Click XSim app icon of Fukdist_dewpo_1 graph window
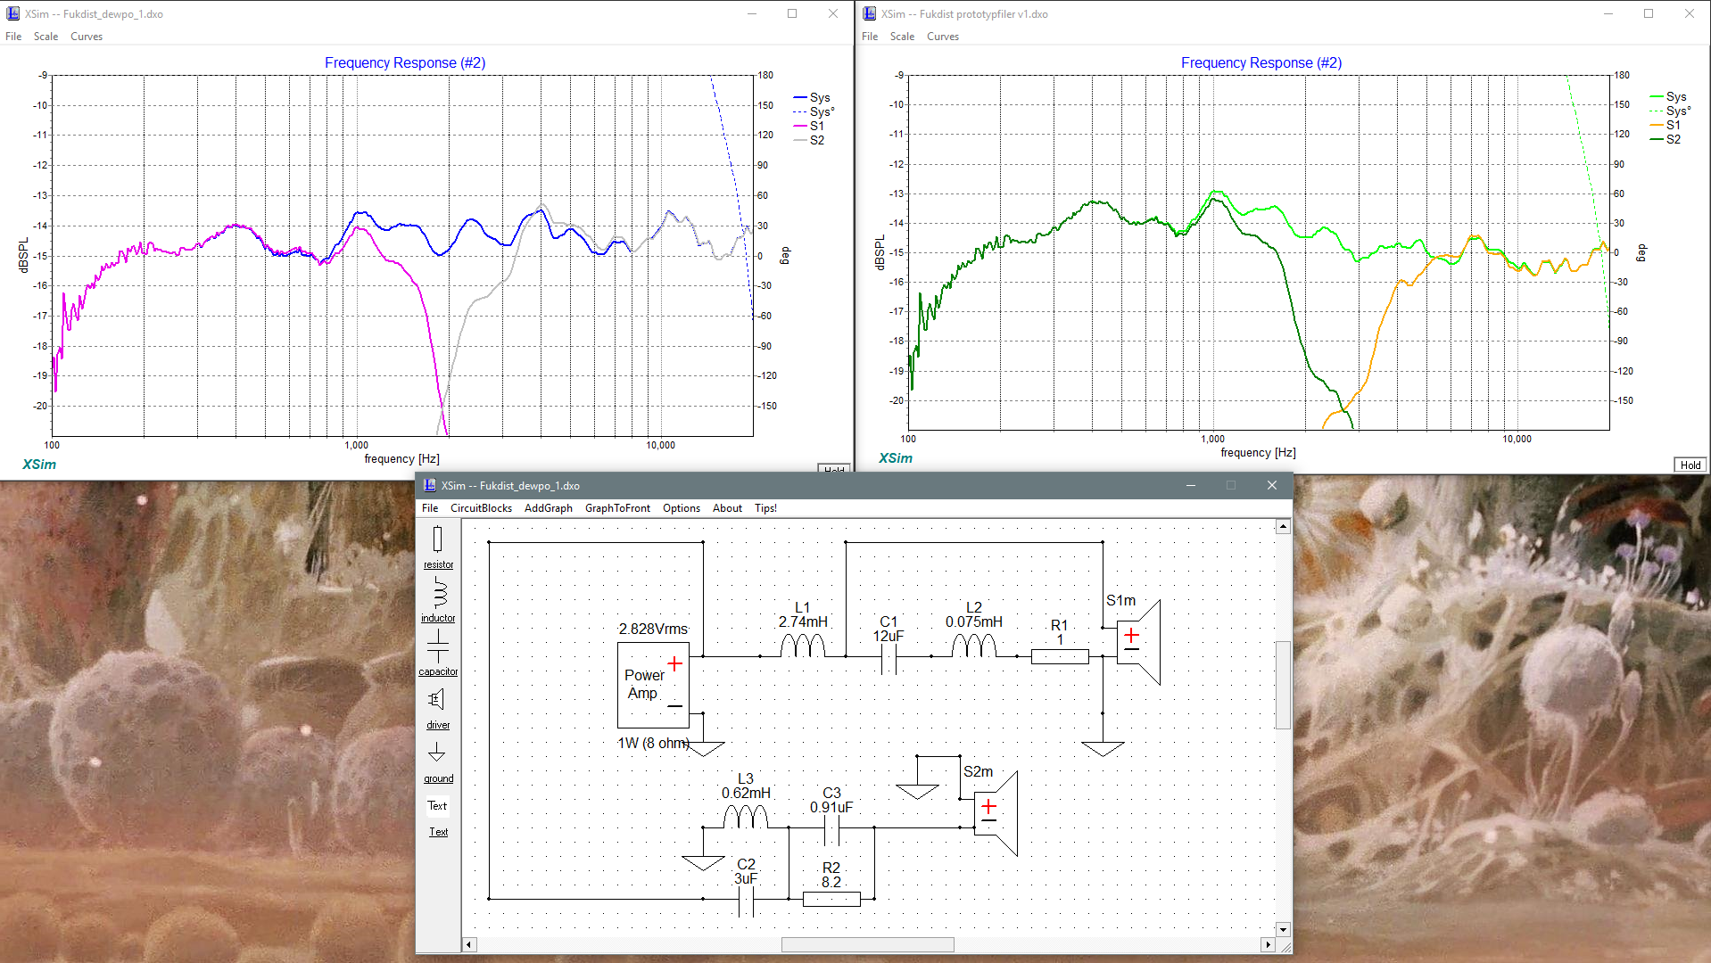Screen dimensions: 1711x963 pos(12,13)
